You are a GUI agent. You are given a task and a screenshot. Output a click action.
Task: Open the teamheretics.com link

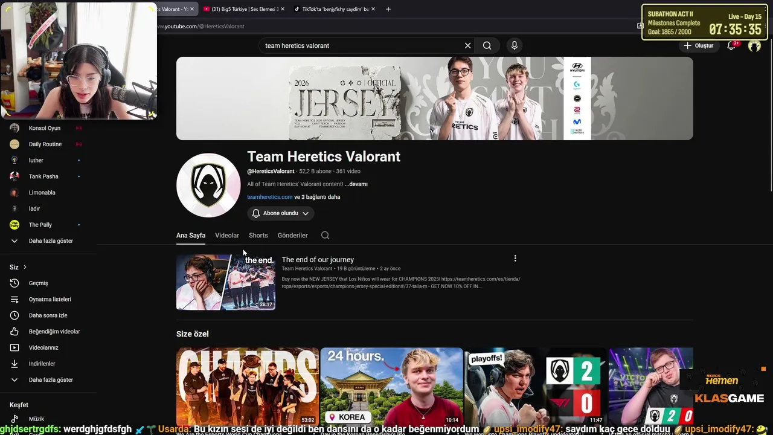[269, 197]
